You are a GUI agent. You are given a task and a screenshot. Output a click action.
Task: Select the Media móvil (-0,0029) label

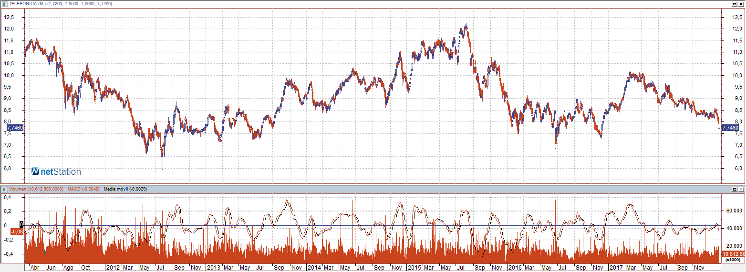[x=125, y=189]
